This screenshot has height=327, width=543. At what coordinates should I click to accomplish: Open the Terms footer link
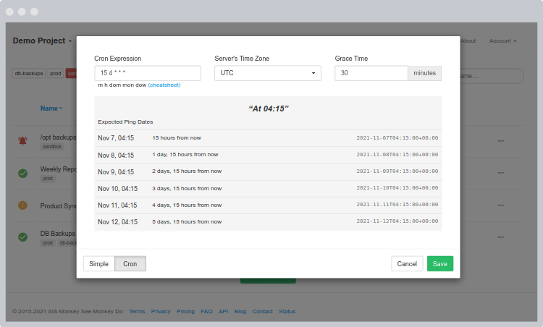tap(137, 311)
